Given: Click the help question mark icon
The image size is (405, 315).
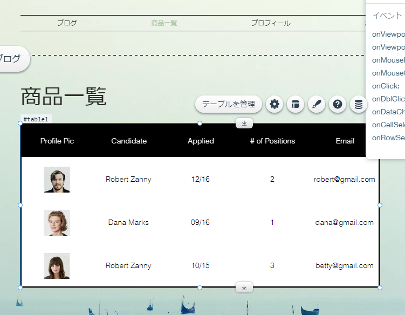Looking at the screenshot, I should click(338, 104).
